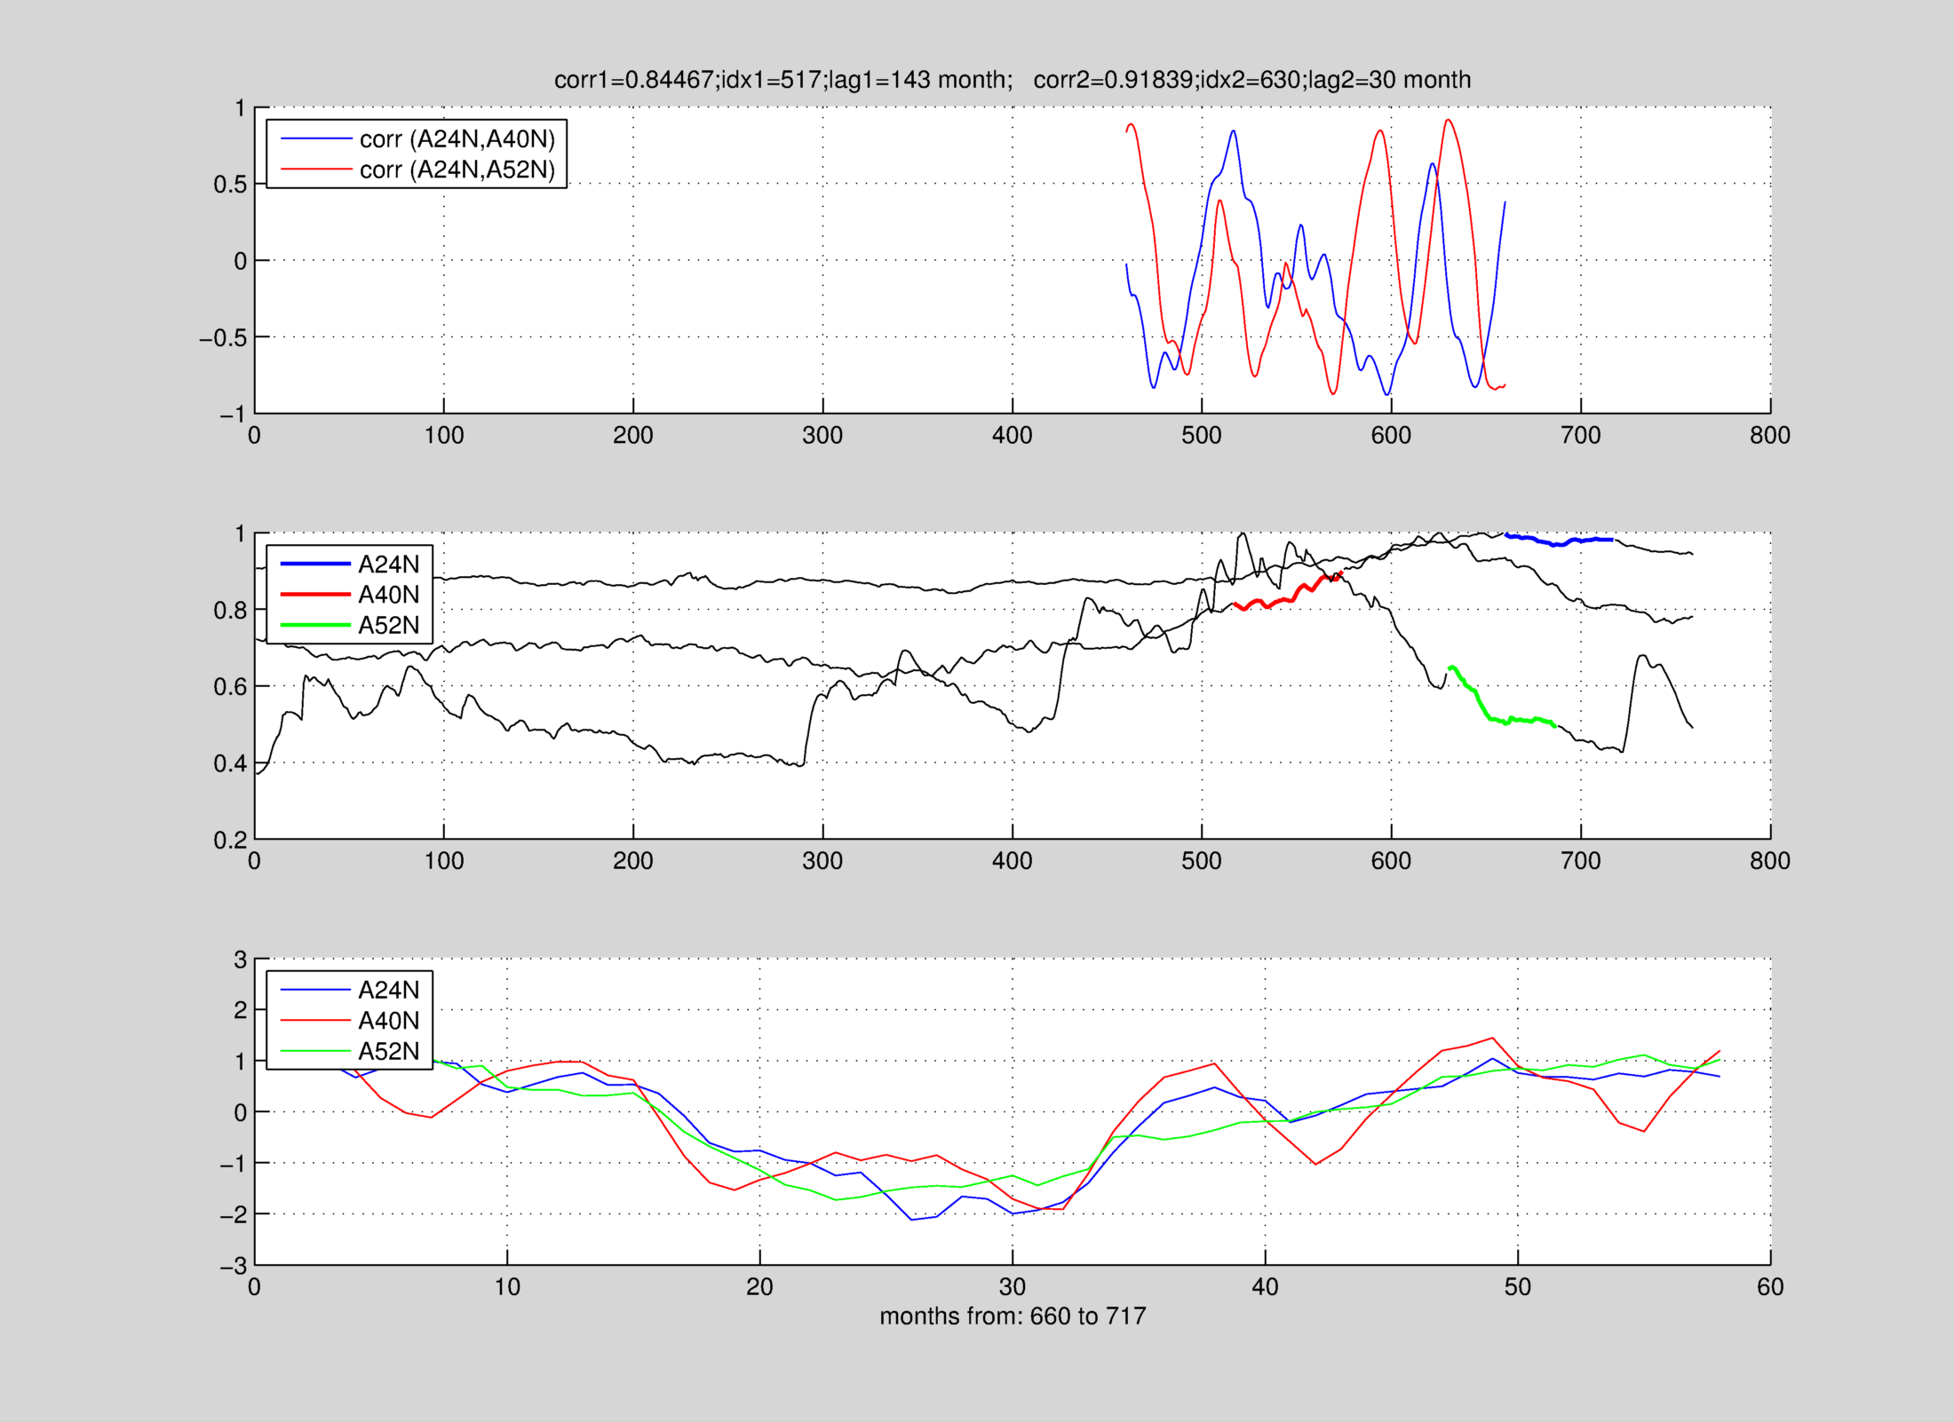Click the −0.5 y-axis tick label of top plot
The height and width of the screenshot is (1422, 1954).
[x=222, y=338]
